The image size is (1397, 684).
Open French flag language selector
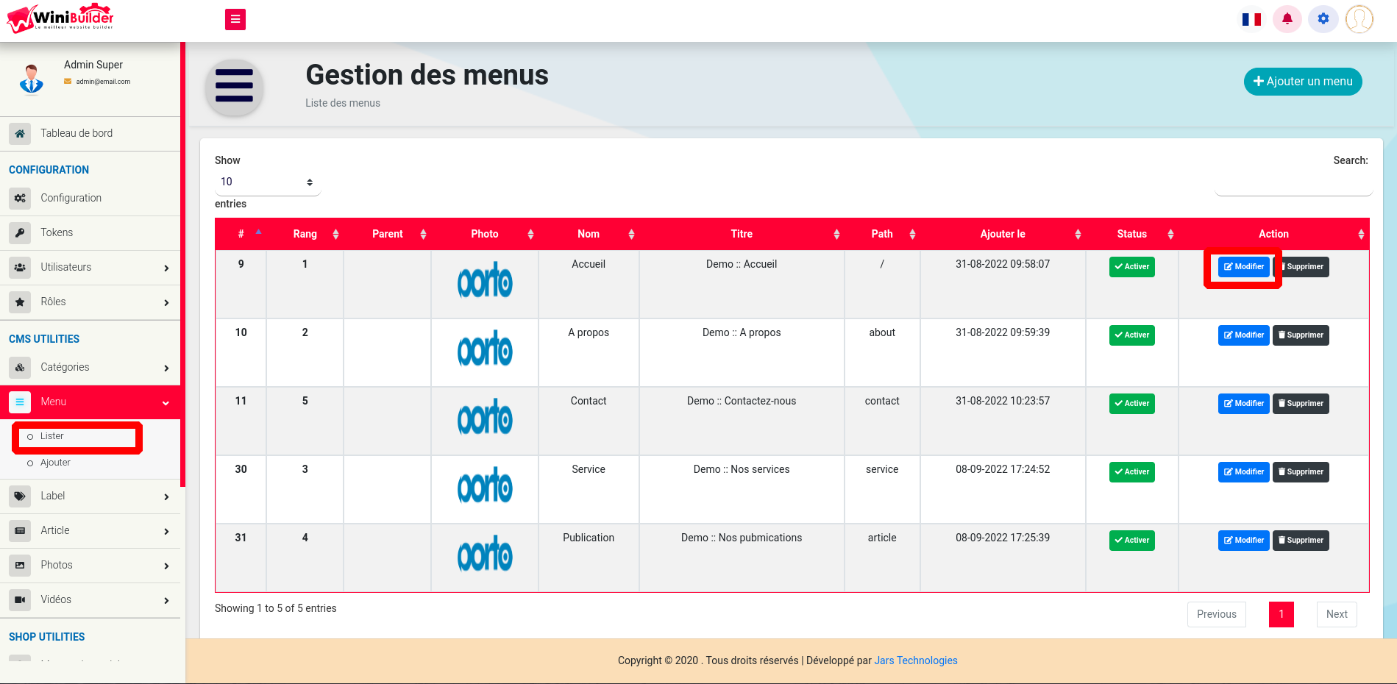tap(1251, 19)
